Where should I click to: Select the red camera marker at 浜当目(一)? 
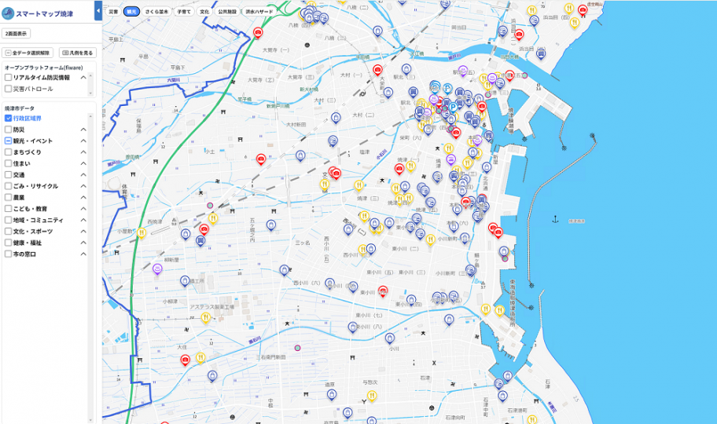point(519,35)
